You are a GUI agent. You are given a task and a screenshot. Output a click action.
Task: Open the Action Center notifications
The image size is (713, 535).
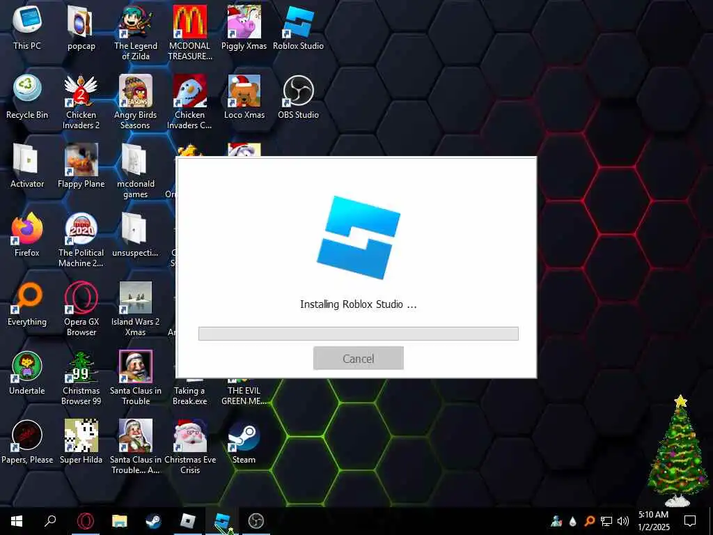(x=690, y=521)
